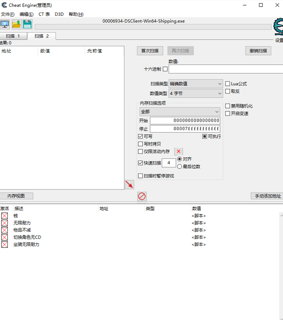Click the red X next to 仅限活动内存

coord(179,151)
